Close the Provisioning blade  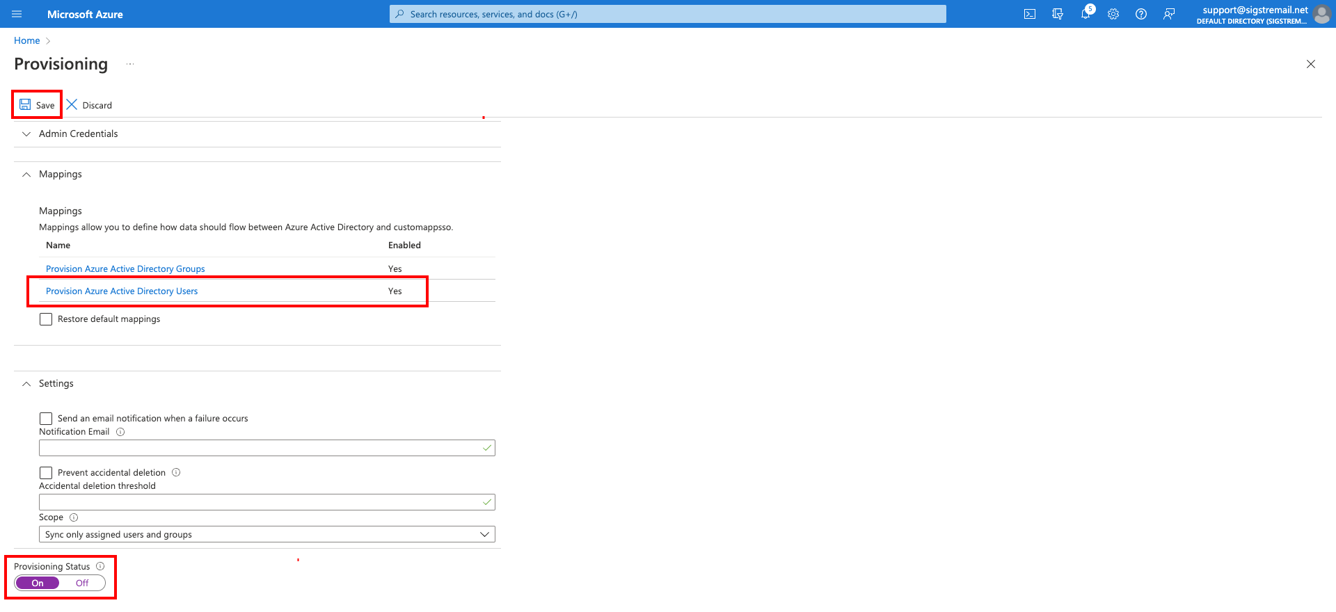pyautogui.click(x=1311, y=64)
